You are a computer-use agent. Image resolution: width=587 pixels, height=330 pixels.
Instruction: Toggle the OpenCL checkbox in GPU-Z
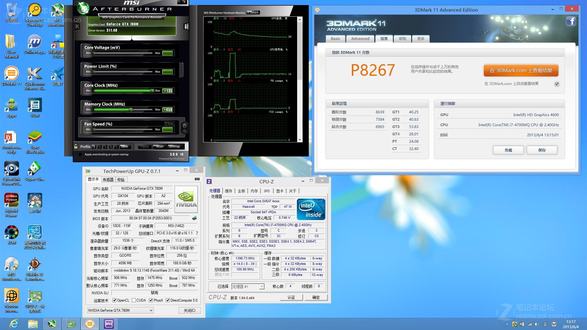point(114,300)
